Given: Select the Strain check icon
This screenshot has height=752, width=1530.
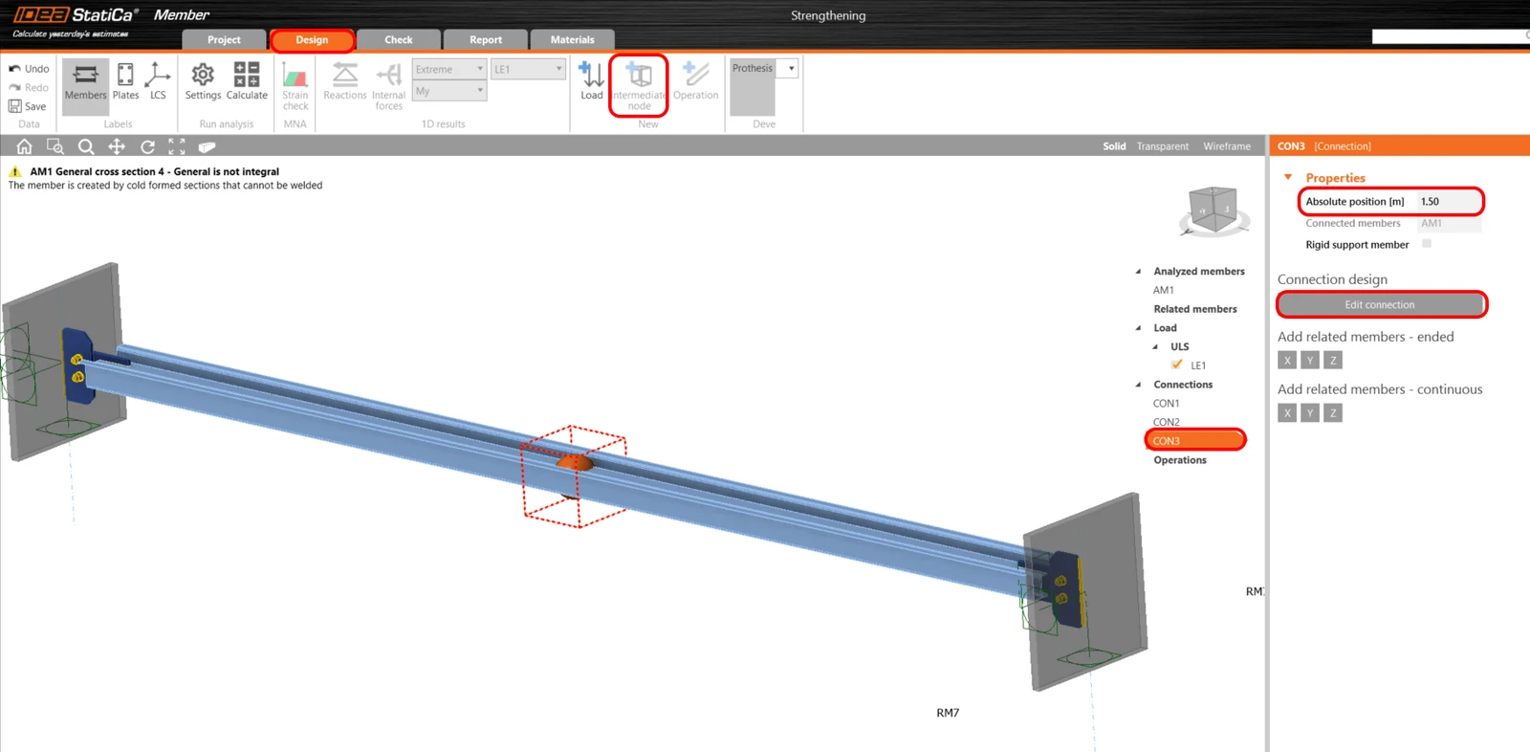Looking at the screenshot, I should (x=295, y=85).
